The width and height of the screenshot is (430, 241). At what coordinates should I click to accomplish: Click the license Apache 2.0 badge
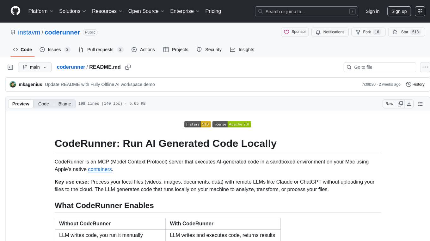[232, 124]
